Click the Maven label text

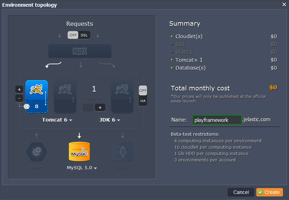coord(37,167)
